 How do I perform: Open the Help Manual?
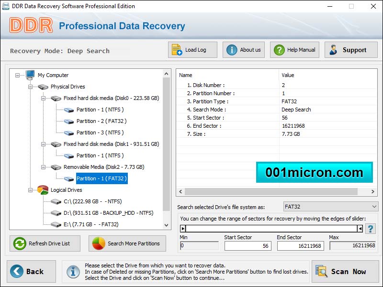pyautogui.click(x=280, y=49)
